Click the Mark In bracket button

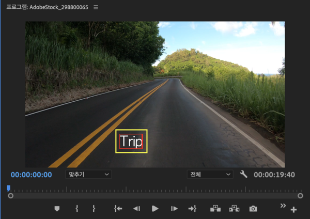tap(76, 209)
